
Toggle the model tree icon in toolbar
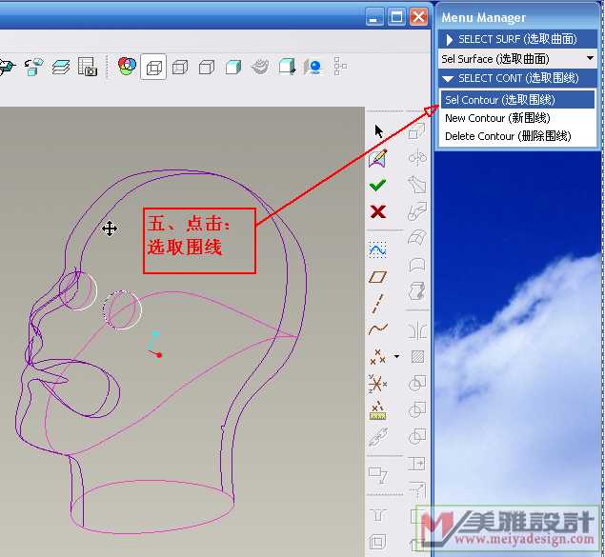pos(339,67)
